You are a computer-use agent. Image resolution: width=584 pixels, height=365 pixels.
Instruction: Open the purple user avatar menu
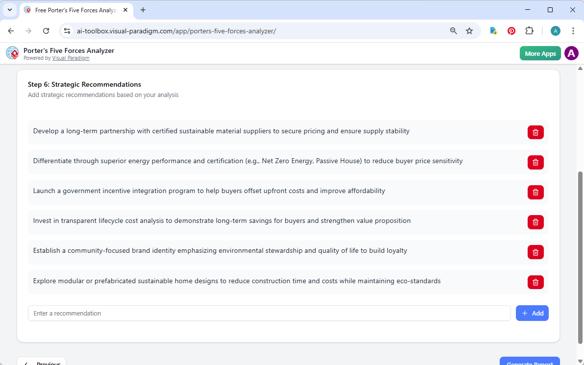(x=571, y=53)
